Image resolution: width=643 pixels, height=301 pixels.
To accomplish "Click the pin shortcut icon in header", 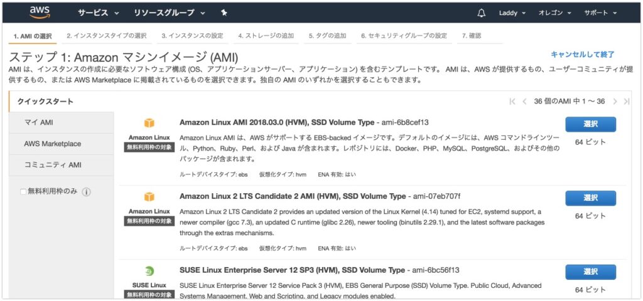I will click(224, 13).
